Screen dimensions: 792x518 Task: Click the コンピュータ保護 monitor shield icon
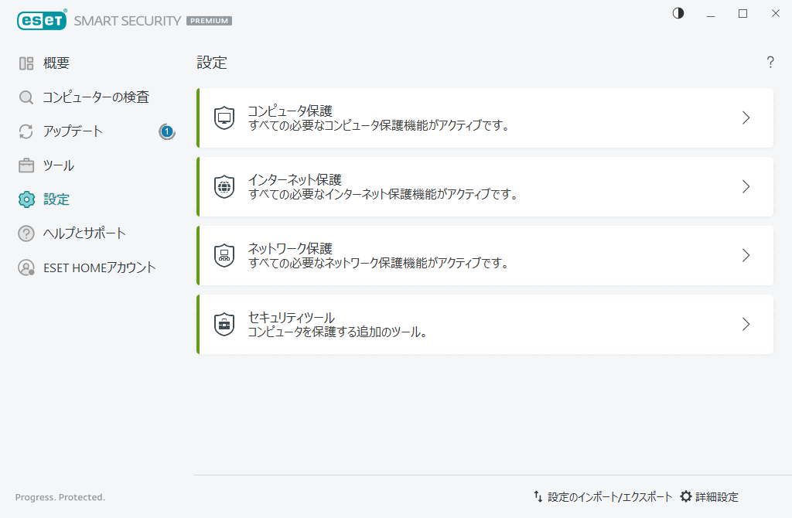point(224,118)
